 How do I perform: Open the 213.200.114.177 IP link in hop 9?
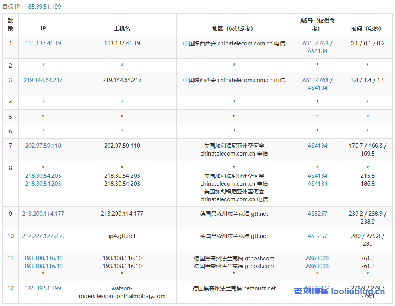click(x=43, y=214)
